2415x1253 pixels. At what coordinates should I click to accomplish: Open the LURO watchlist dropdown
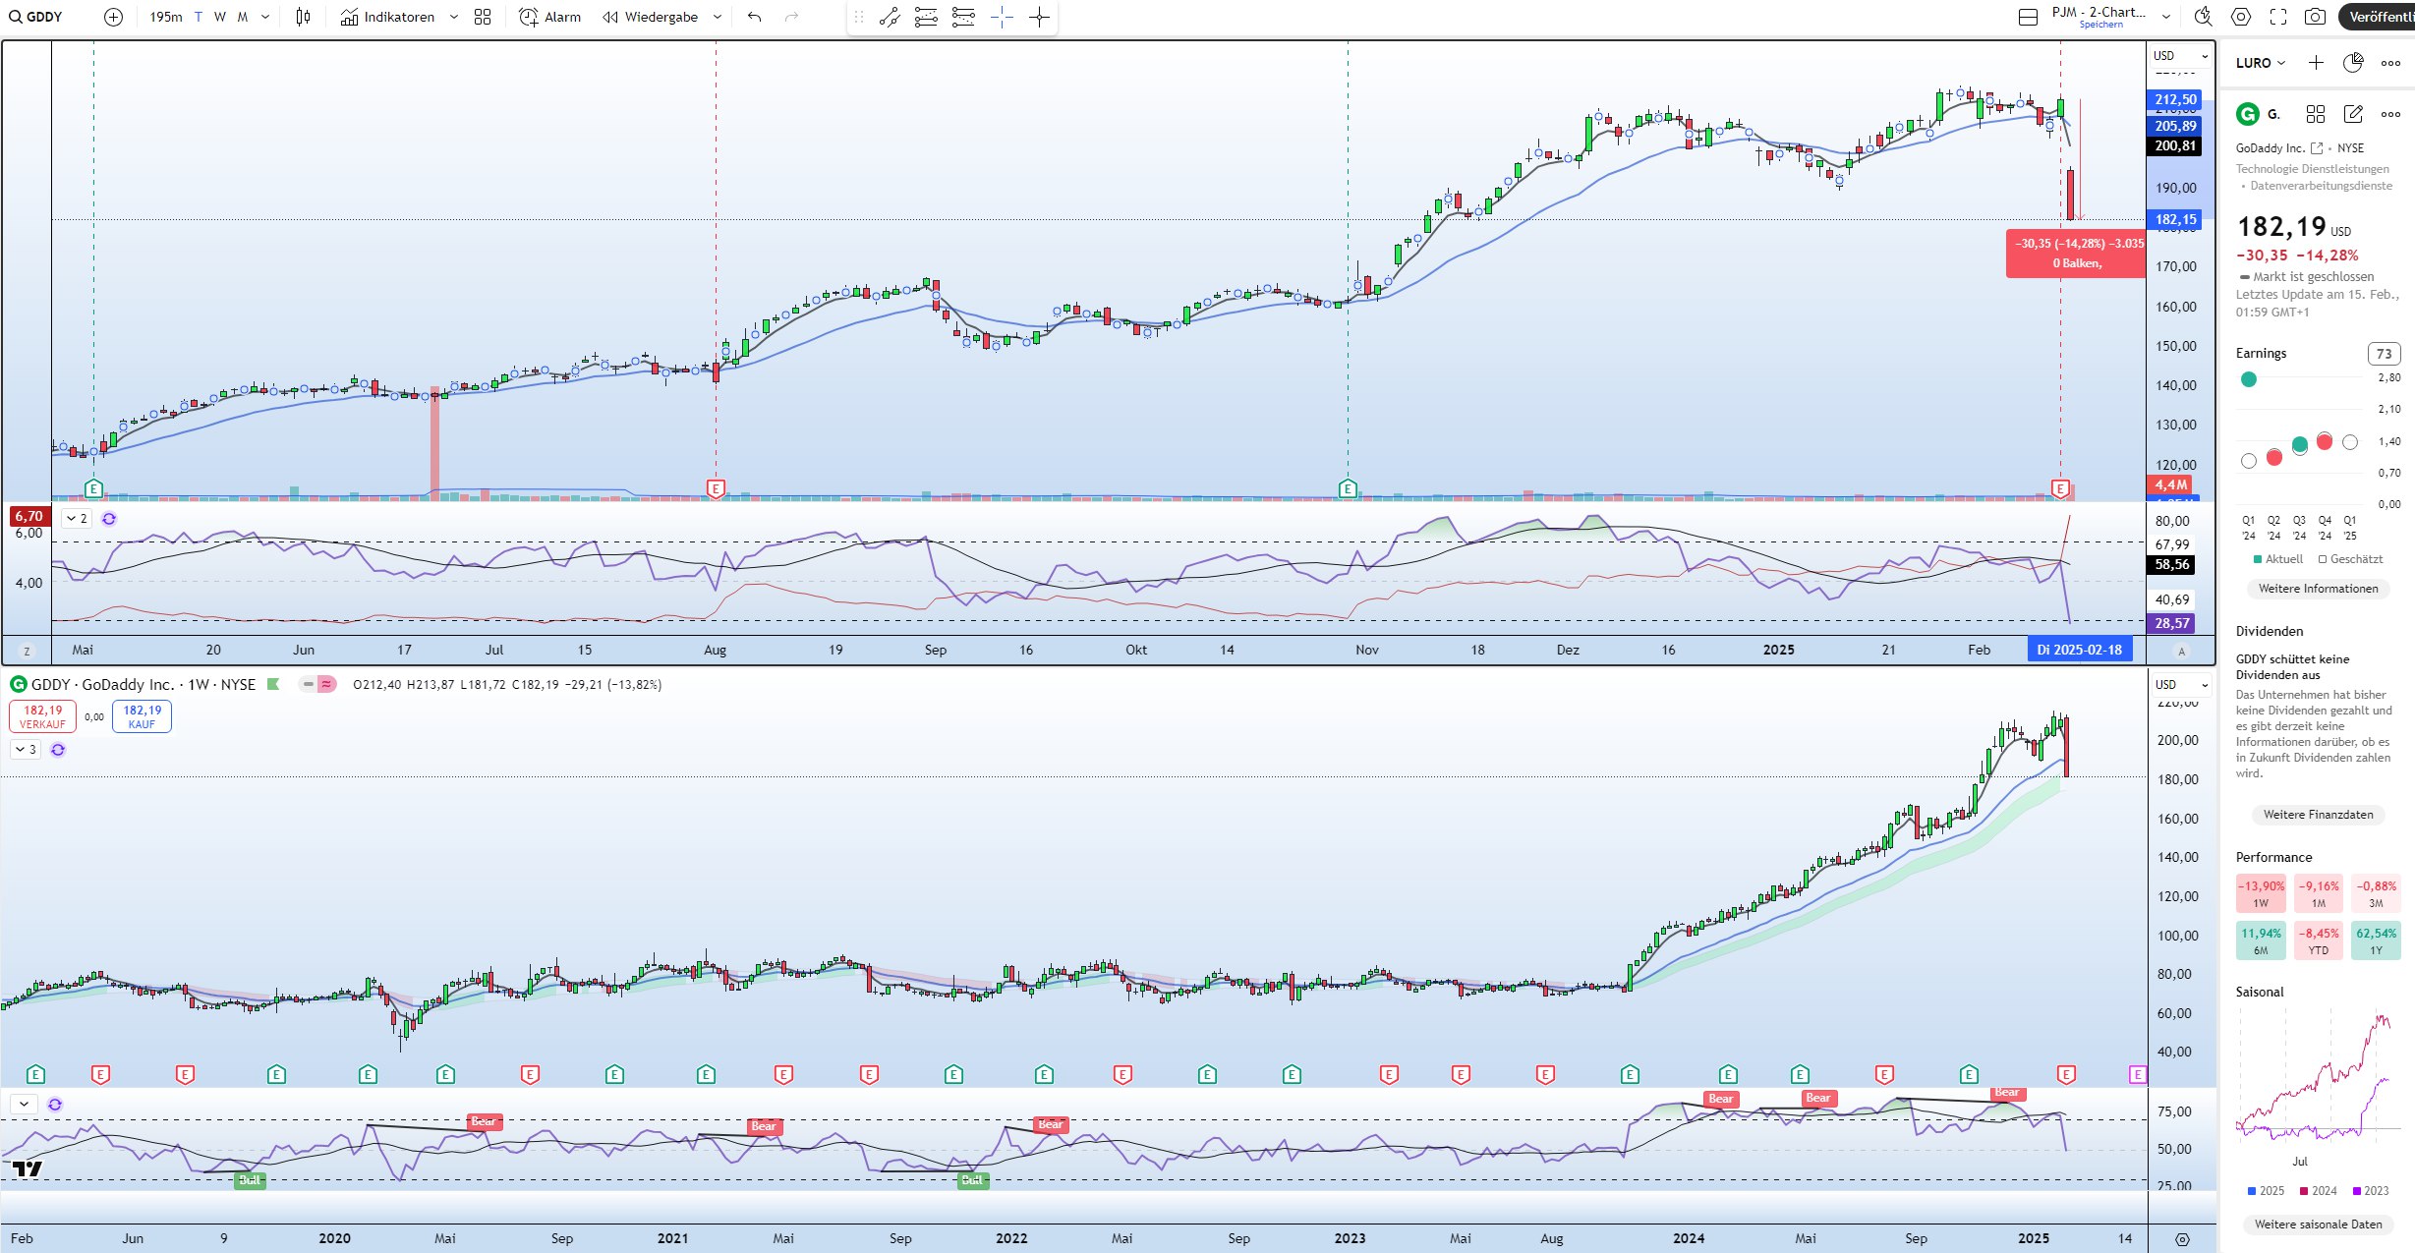click(2261, 63)
